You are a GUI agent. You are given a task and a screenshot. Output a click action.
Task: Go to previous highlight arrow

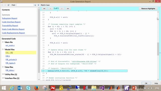click(50, 9)
